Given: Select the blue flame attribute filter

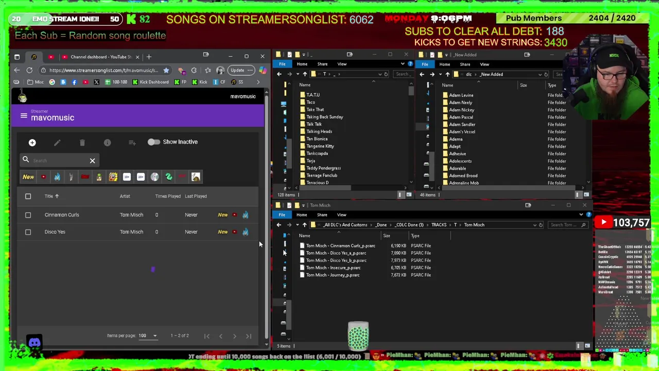Looking at the screenshot, I should pyautogui.click(x=57, y=177).
